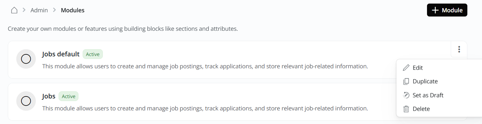This screenshot has height=124, width=482.
Task: Open the Jobs module title
Action: (x=49, y=96)
